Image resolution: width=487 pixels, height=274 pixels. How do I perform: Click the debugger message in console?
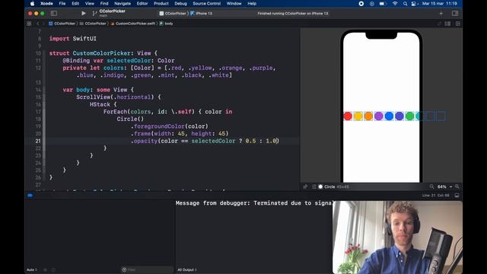254,203
